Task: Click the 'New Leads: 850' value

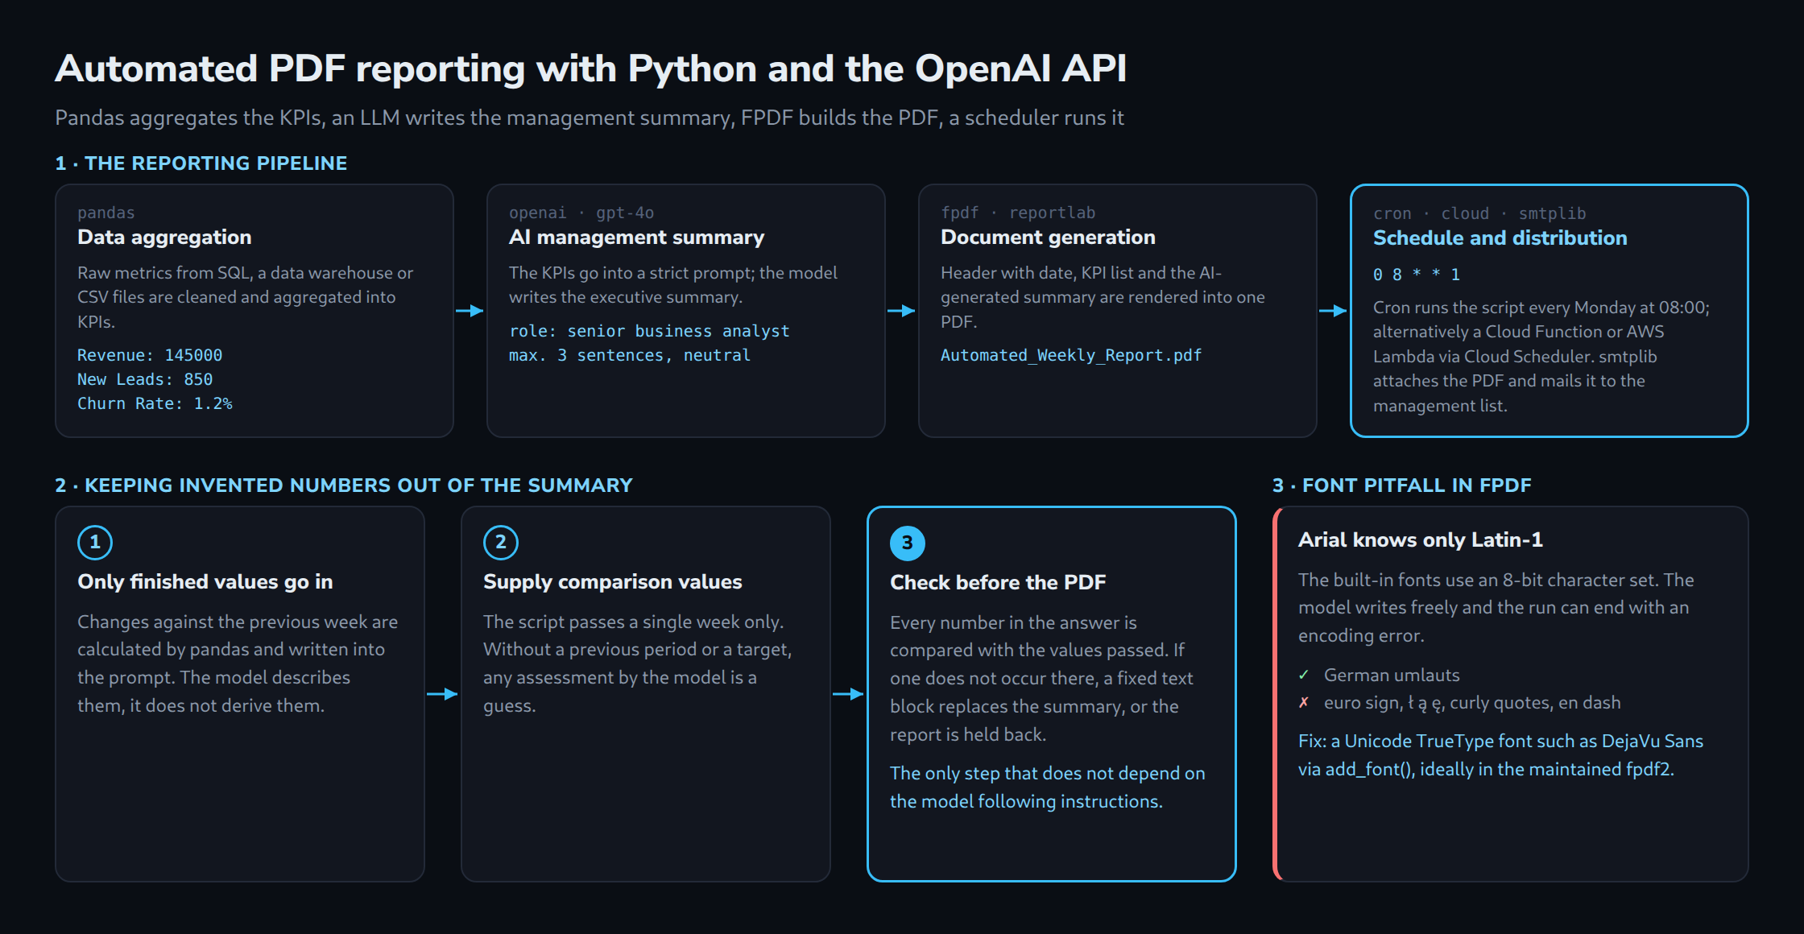Action: pyautogui.click(x=145, y=379)
